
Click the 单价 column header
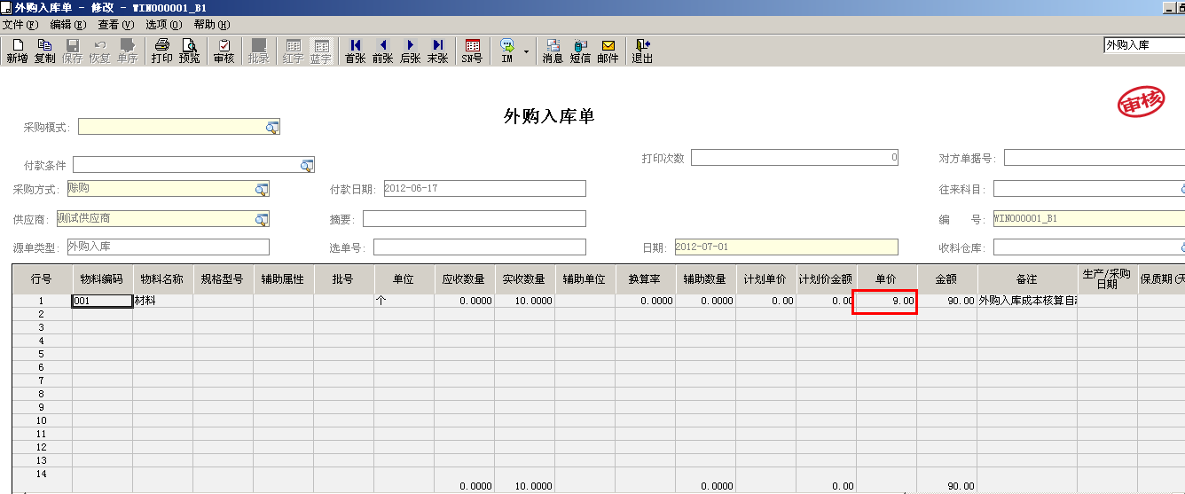point(886,278)
